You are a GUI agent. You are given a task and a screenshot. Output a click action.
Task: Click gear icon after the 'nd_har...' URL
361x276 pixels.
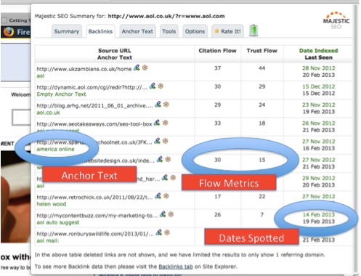point(173,178)
